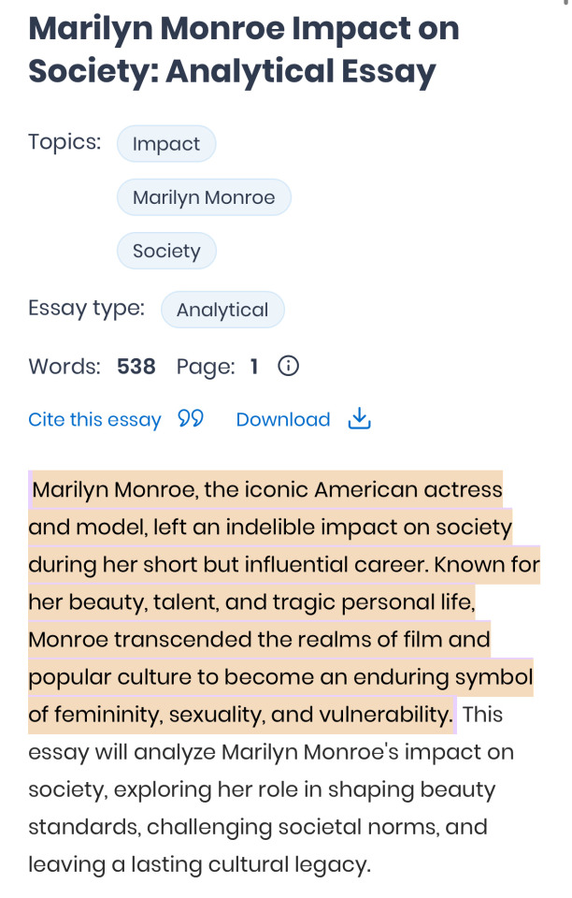Click the download arrow icon
This screenshot has height=898, width=572.
point(360,419)
